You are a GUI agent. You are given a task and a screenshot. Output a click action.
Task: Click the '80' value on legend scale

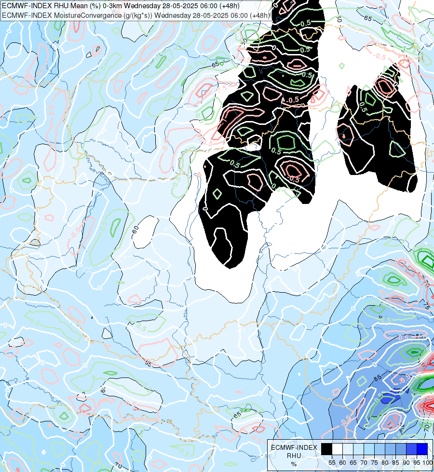coord(385,463)
